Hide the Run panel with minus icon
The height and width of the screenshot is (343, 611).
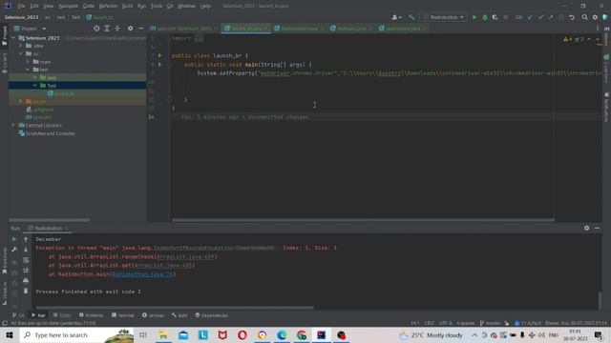pos(597,228)
